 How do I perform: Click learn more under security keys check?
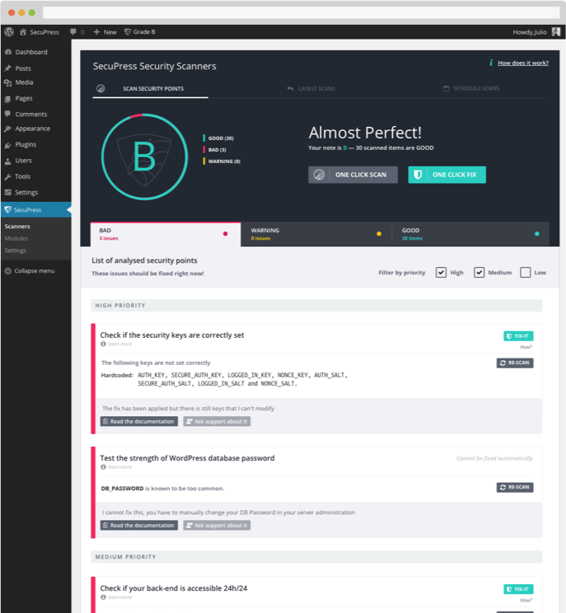coord(119,344)
